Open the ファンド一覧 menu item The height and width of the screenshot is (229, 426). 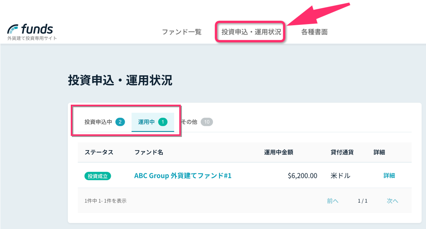tap(182, 32)
